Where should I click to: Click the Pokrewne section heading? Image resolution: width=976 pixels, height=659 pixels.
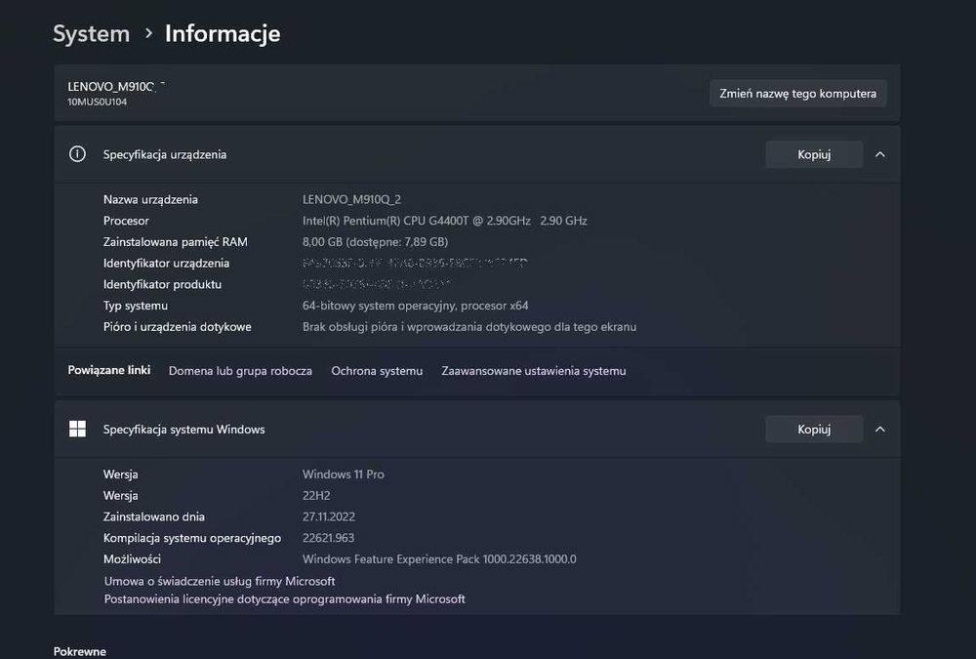(x=80, y=651)
